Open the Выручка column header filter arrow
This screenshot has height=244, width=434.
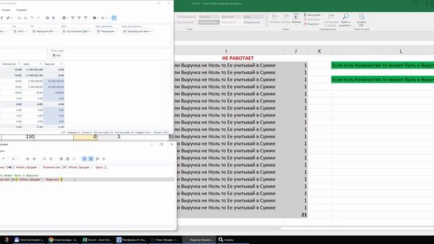pyautogui.click(x=62, y=64)
